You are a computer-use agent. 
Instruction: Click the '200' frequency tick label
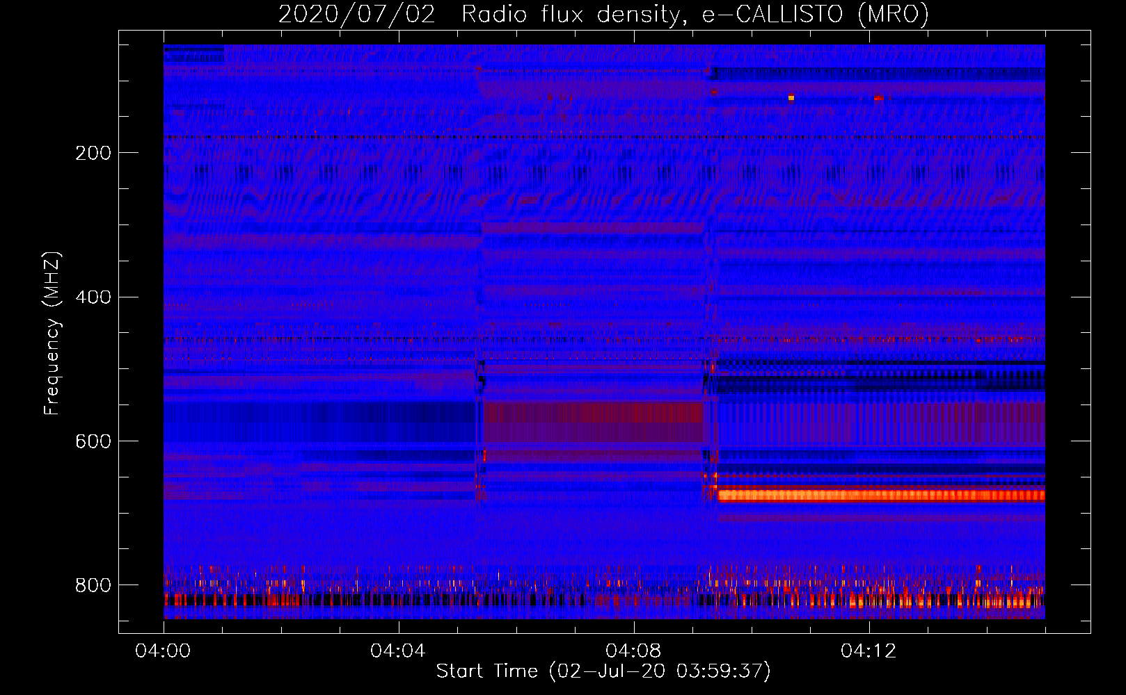pos(93,153)
